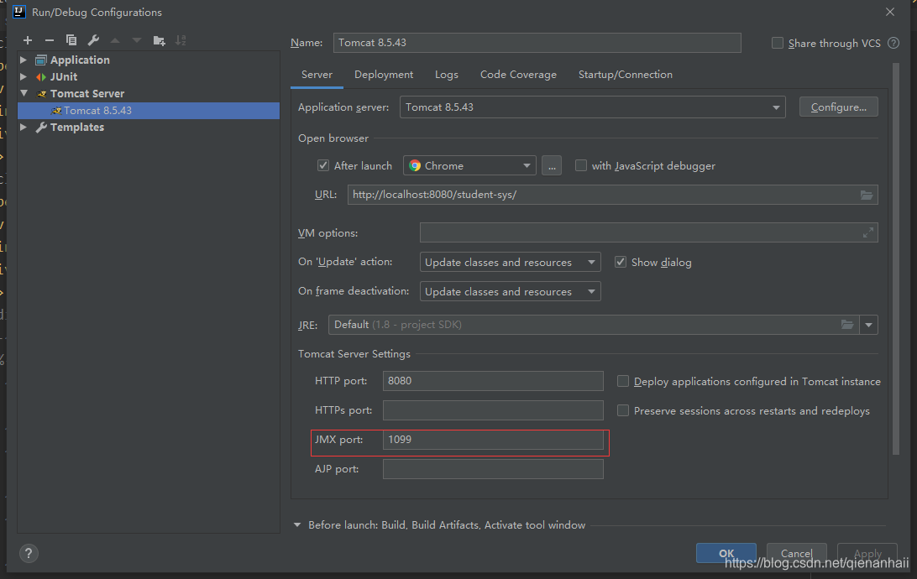
Task: Enable Preserve sessions across restarts and redeploys
Action: 622,410
